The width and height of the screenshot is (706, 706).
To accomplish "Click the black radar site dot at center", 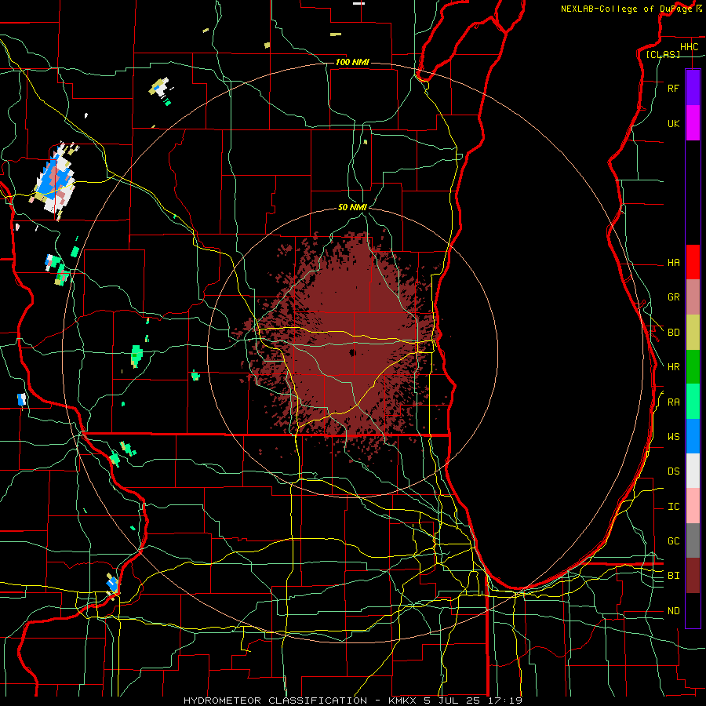I will [x=352, y=352].
